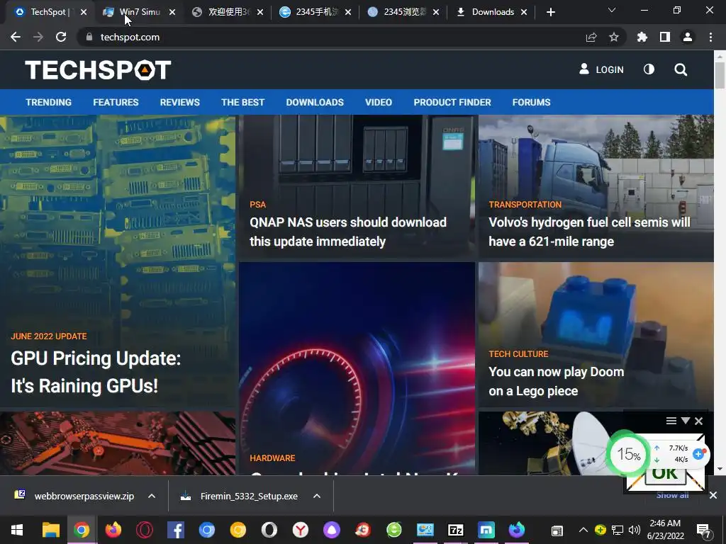
Task: Open the TRENDING section
Action: (49, 102)
